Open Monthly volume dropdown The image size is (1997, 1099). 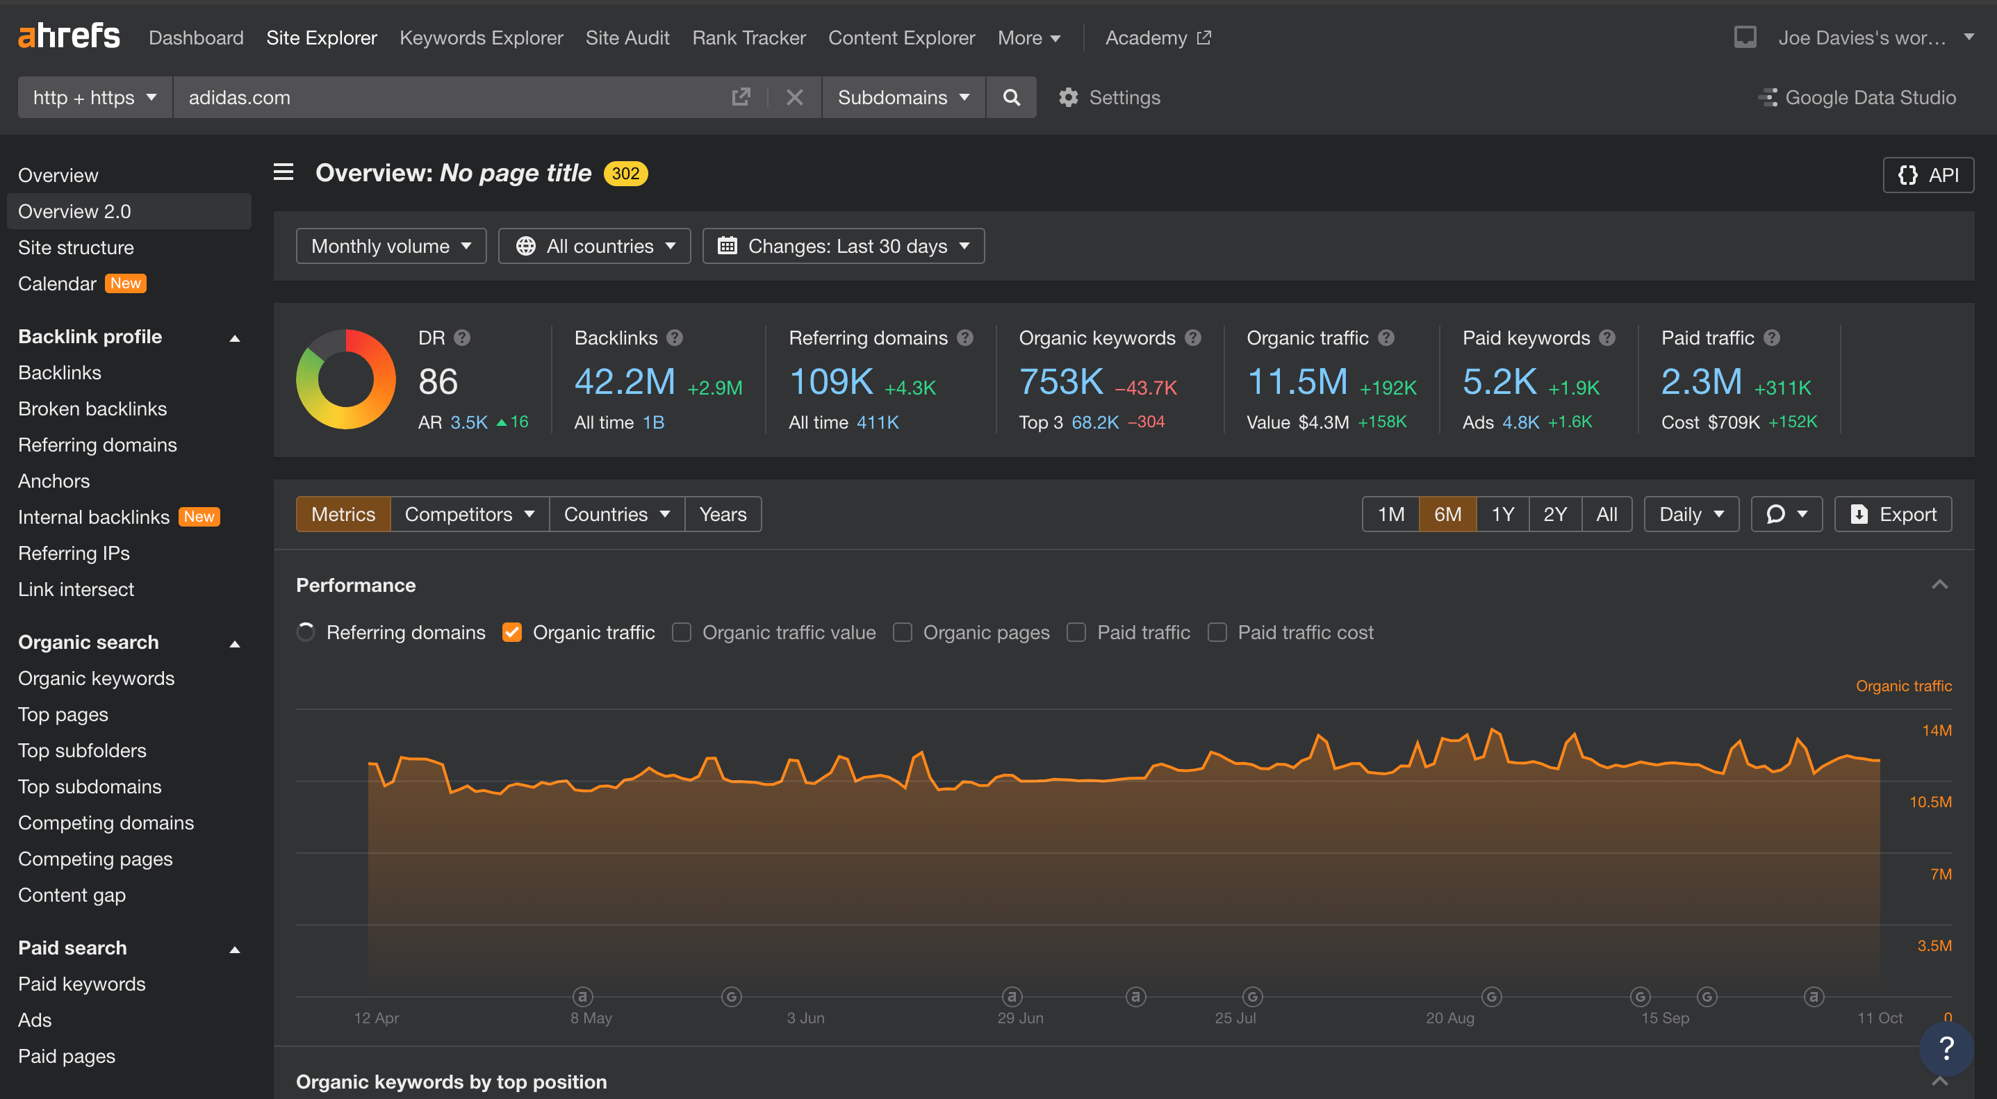click(x=391, y=246)
